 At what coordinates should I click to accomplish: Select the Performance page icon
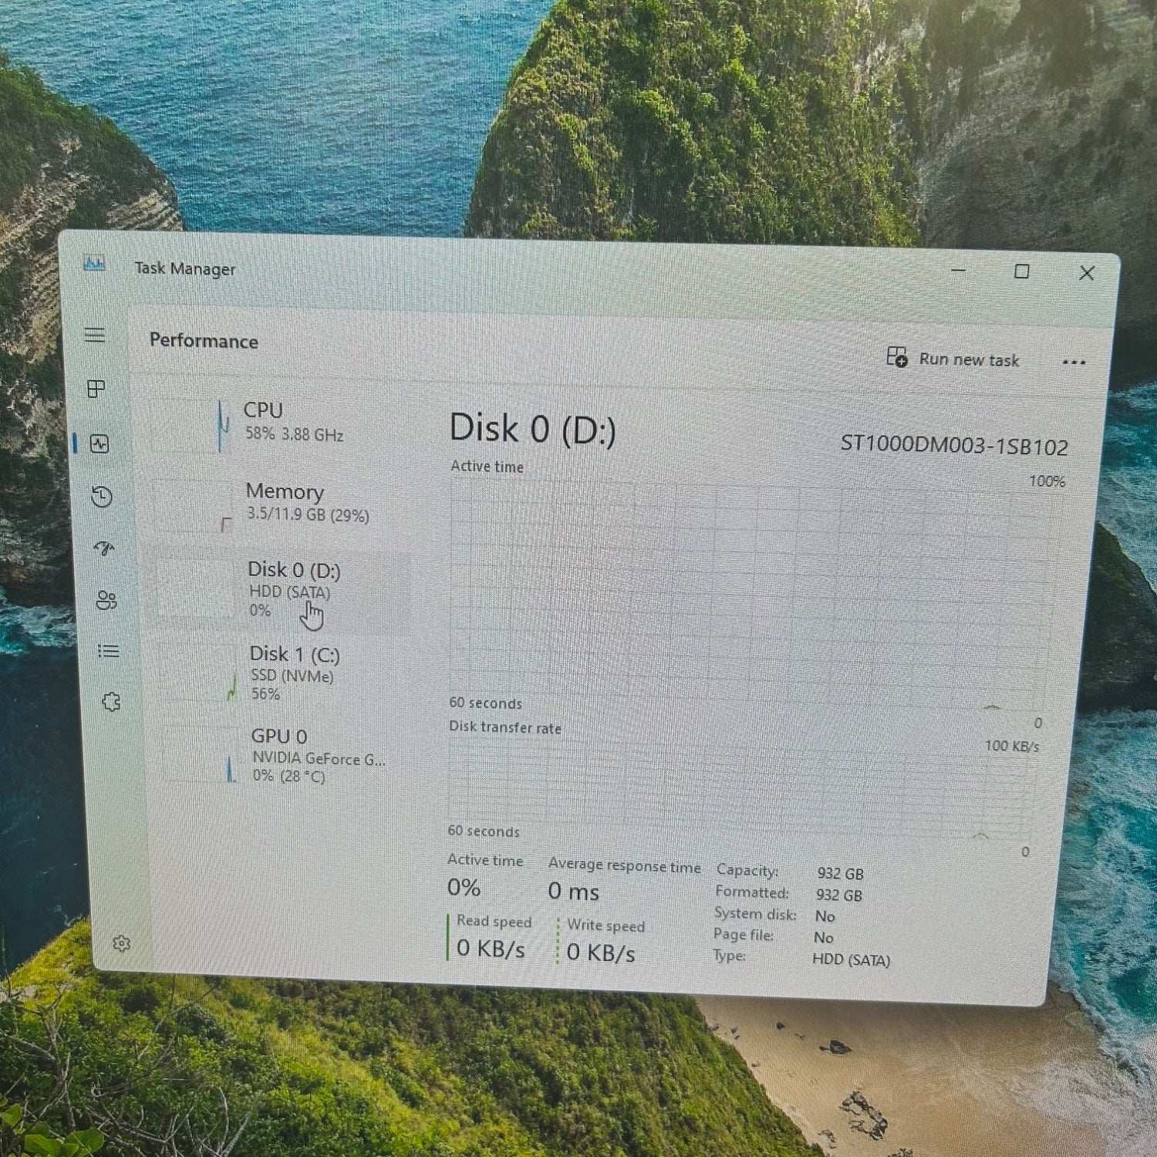(x=99, y=444)
